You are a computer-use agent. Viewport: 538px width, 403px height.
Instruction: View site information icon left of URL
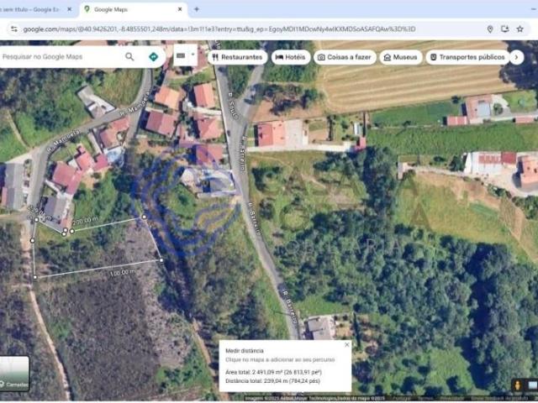(x=14, y=29)
